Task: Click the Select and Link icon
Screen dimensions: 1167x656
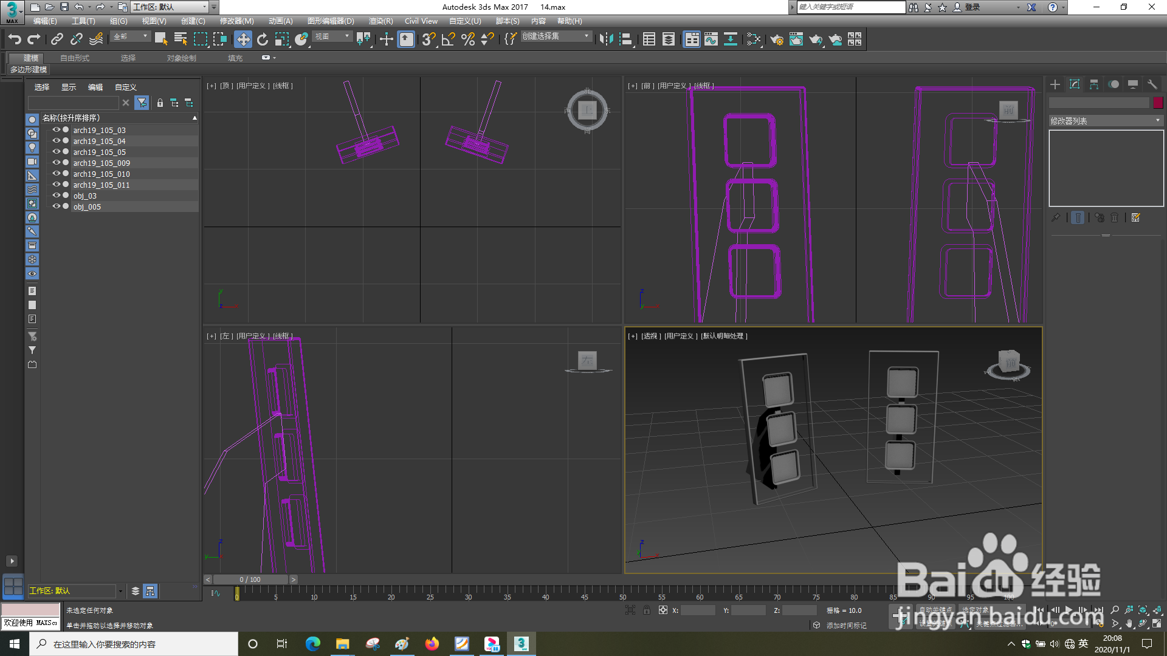Action: coord(57,39)
